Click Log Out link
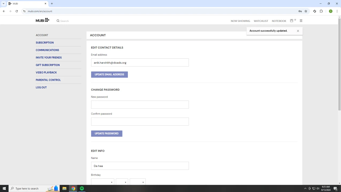 tap(41, 87)
